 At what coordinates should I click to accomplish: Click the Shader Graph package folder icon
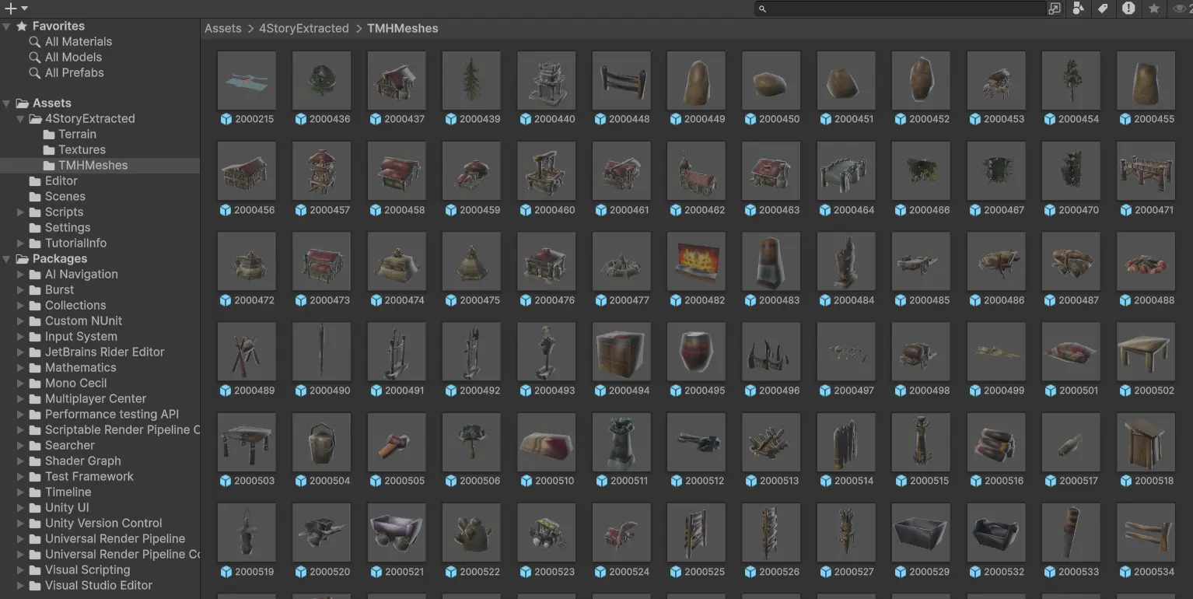35,461
